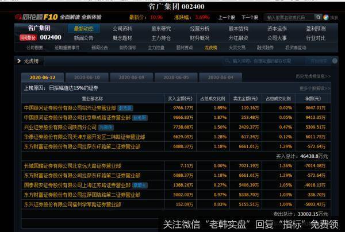The height and width of the screenshot is (232, 345).
Task: Open the 盈利预测 menu tab
Action: click(x=316, y=29)
